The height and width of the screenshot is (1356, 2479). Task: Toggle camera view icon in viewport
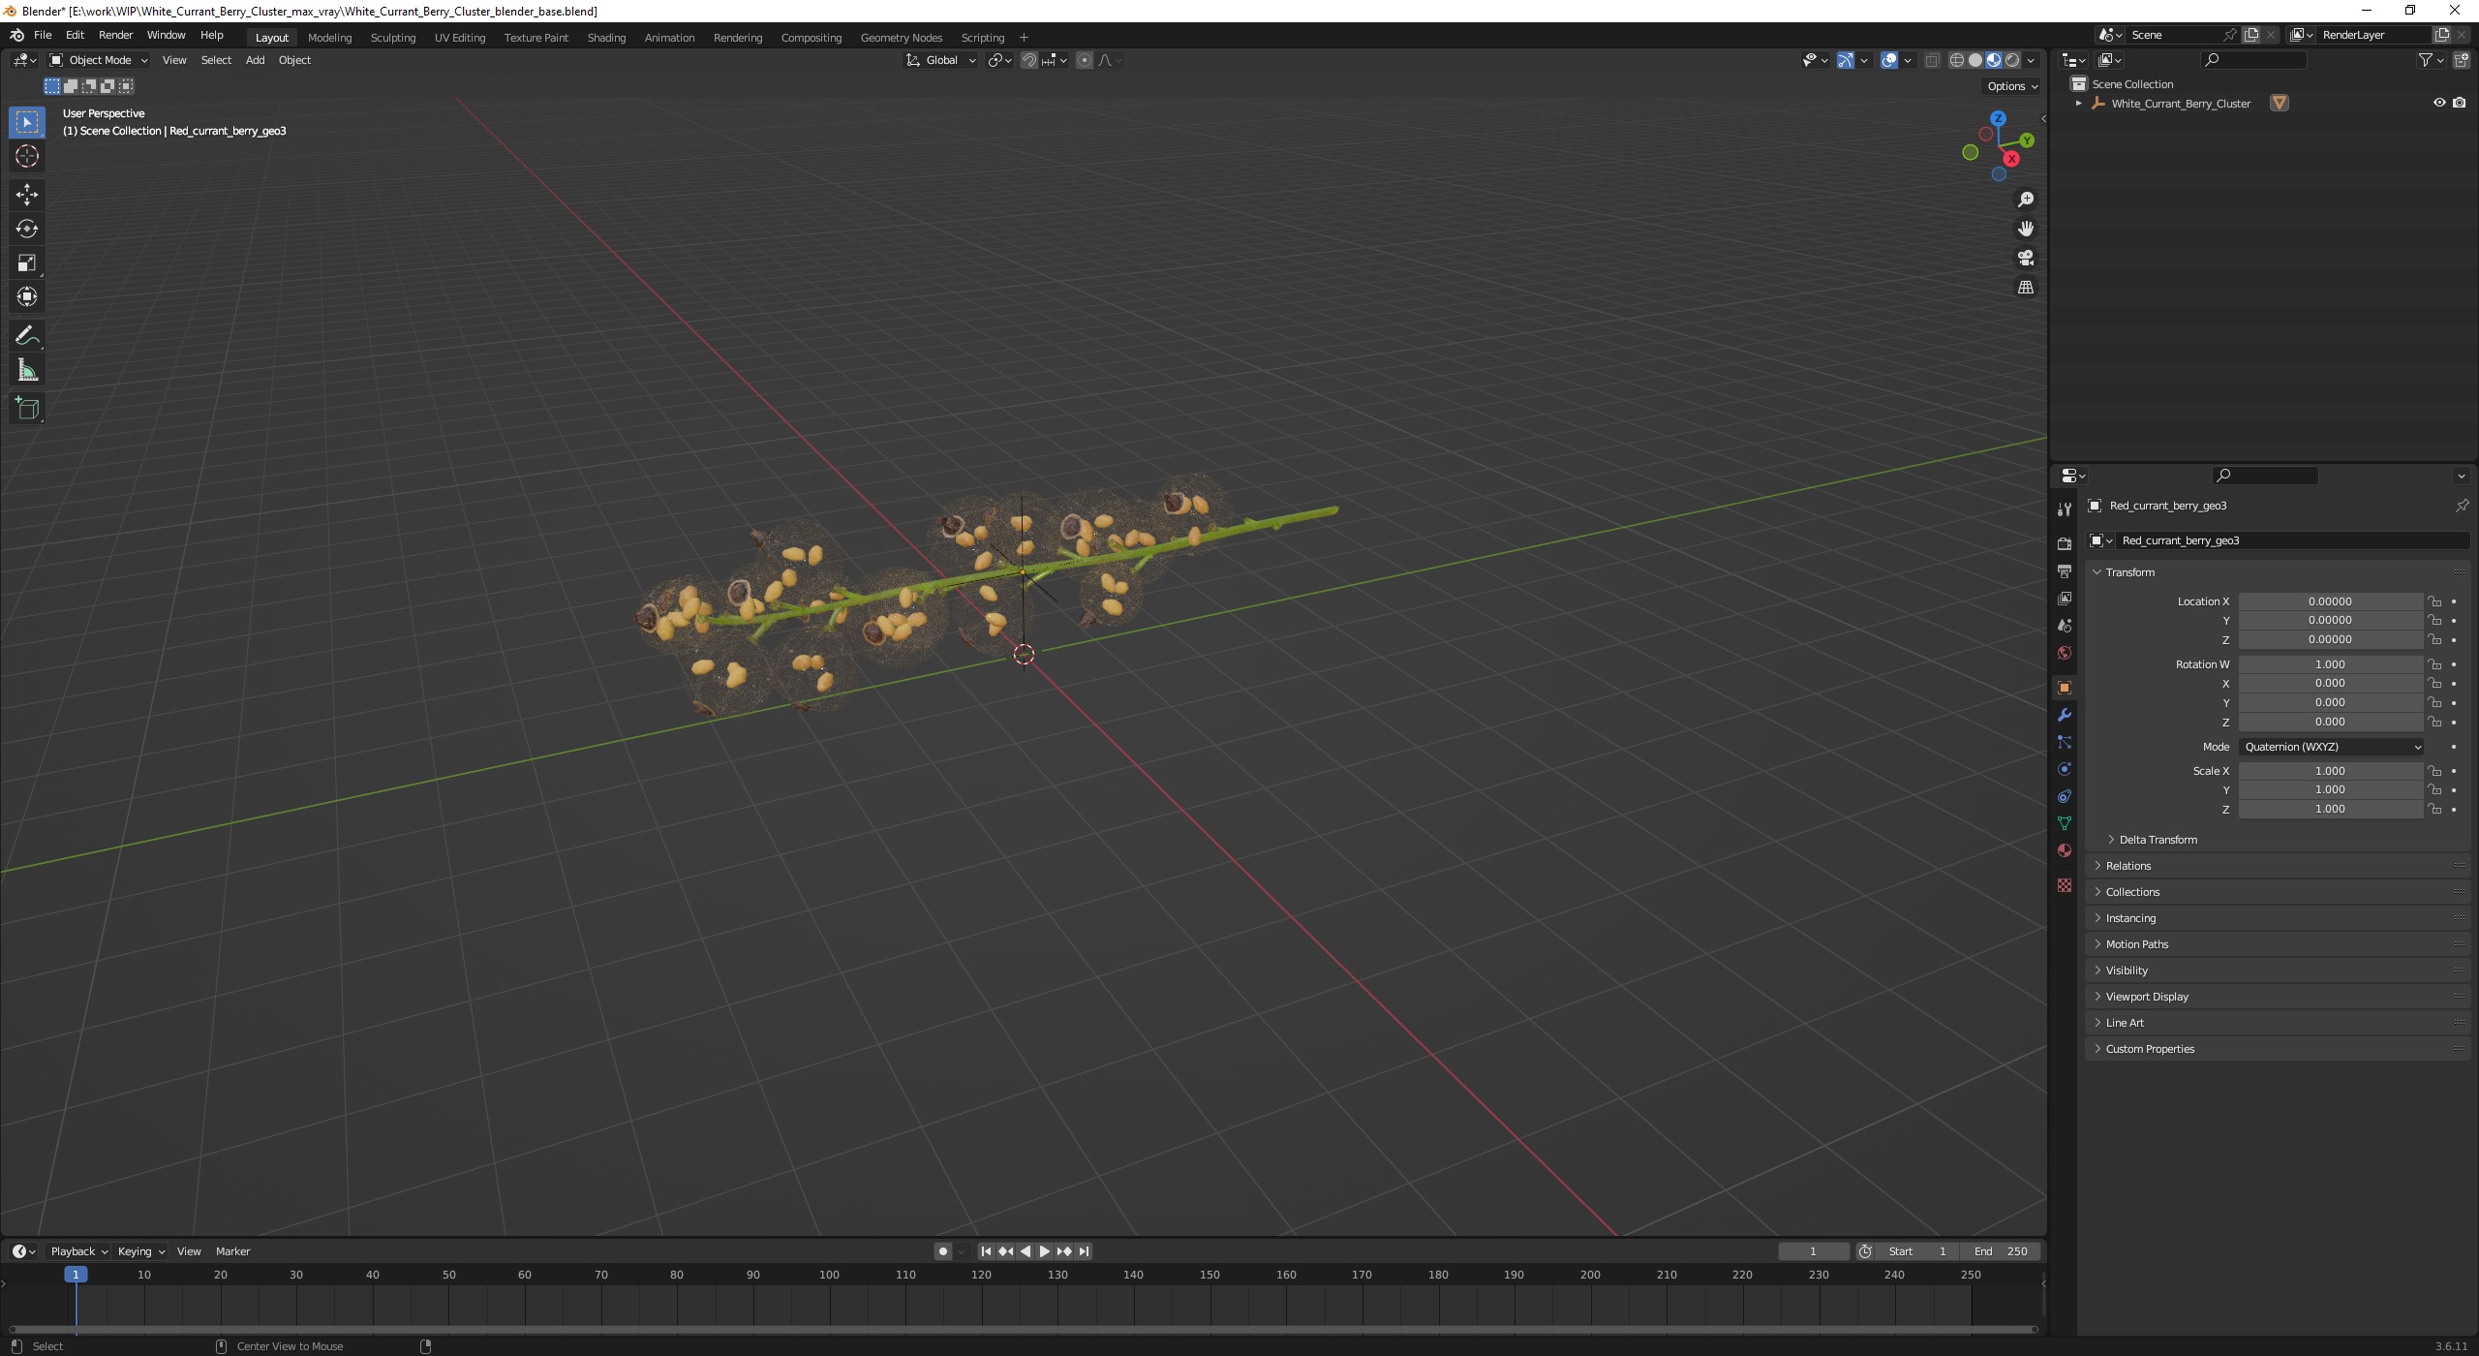tap(2025, 258)
